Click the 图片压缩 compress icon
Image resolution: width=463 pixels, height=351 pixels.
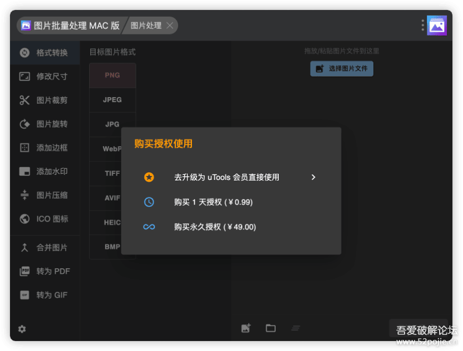(24, 195)
